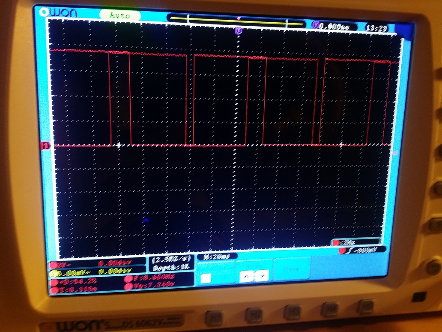The width and height of the screenshot is (442, 332).
Task: Click the trigger level -200mV readout
Action: coord(362,250)
